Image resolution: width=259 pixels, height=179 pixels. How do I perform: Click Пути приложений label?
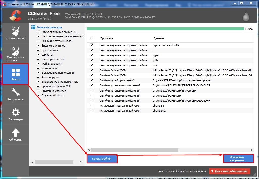[x=53, y=59]
